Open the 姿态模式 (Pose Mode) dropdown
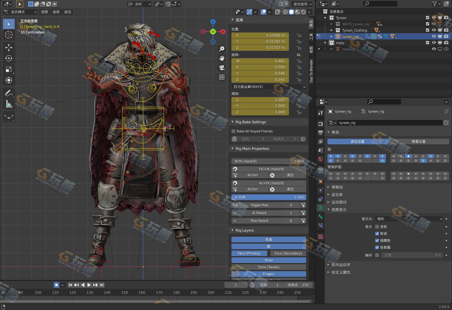Image resolution: width=452 pixels, height=310 pixels. point(20,12)
